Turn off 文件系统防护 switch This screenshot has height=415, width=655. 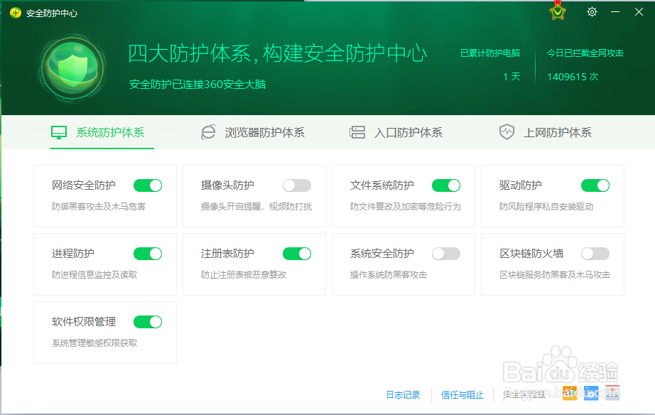[x=446, y=185]
